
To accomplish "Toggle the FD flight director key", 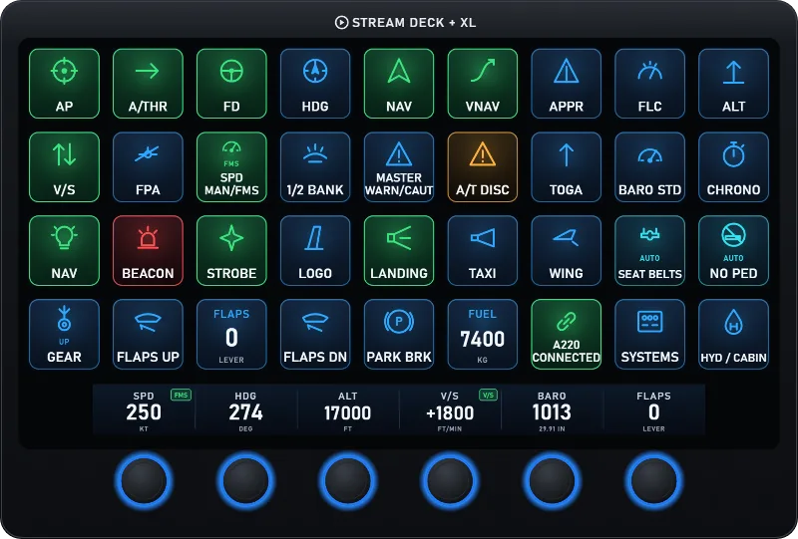I will pos(231,84).
